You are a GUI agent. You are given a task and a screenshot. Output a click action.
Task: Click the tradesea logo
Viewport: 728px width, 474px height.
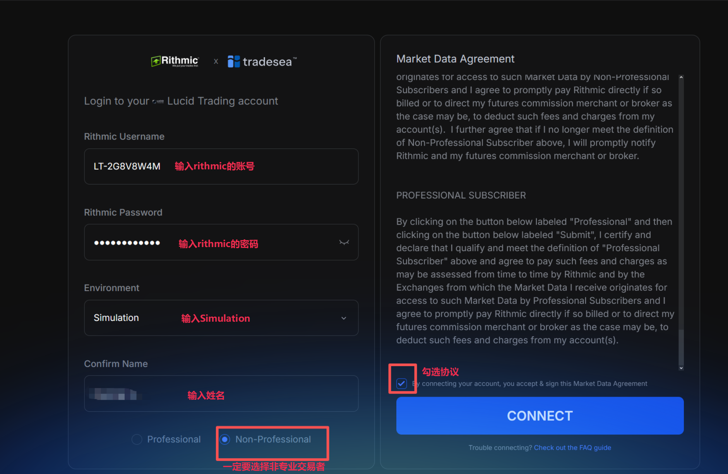(x=262, y=61)
